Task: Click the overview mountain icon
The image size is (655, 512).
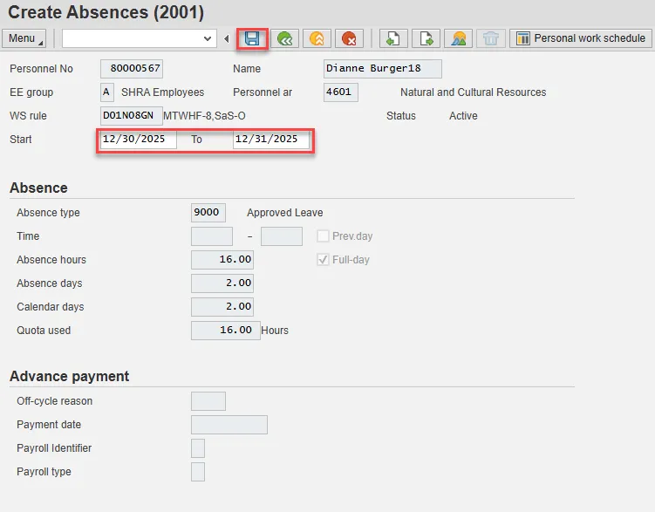Action: 459,39
